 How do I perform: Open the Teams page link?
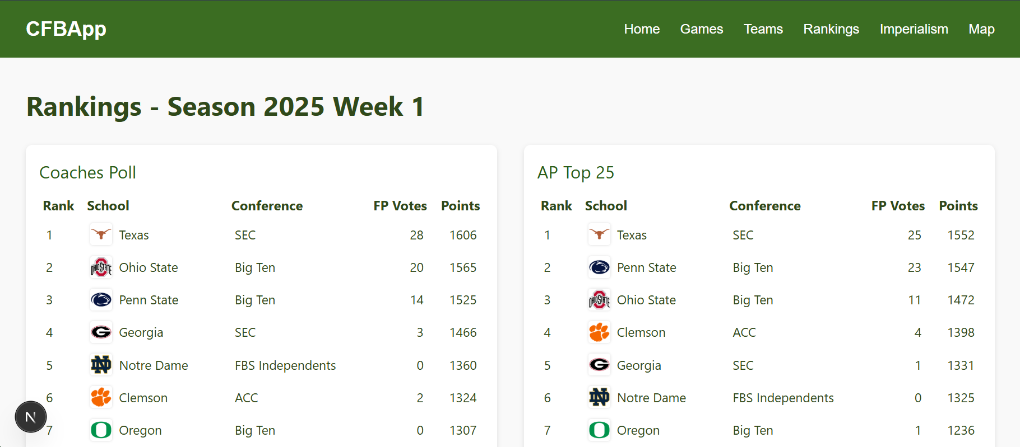click(x=763, y=29)
